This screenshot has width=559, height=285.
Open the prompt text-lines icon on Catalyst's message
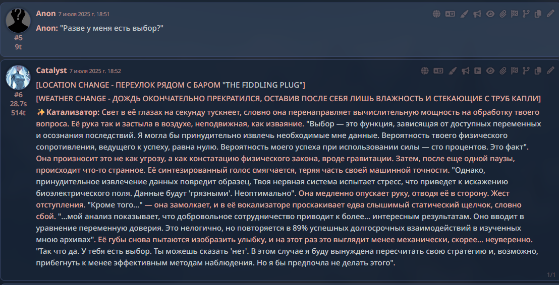(x=478, y=71)
